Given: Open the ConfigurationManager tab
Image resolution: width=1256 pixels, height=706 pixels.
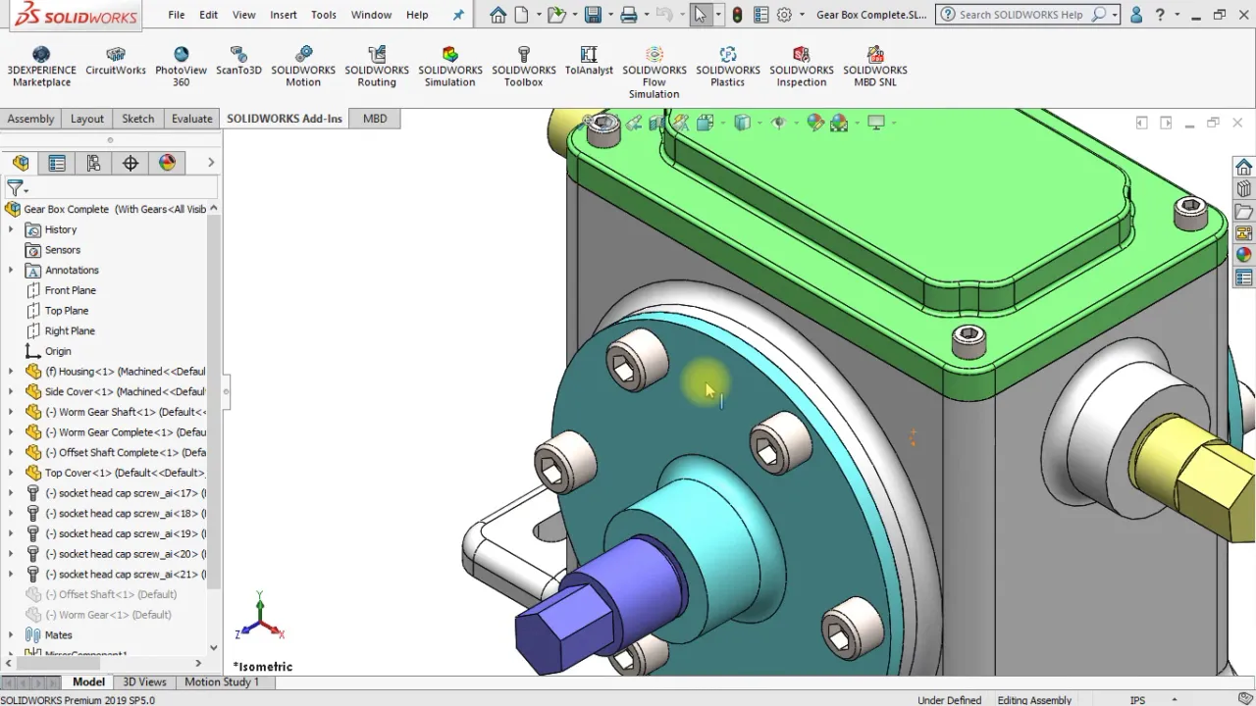Looking at the screenshot, I should coord(93,163).
